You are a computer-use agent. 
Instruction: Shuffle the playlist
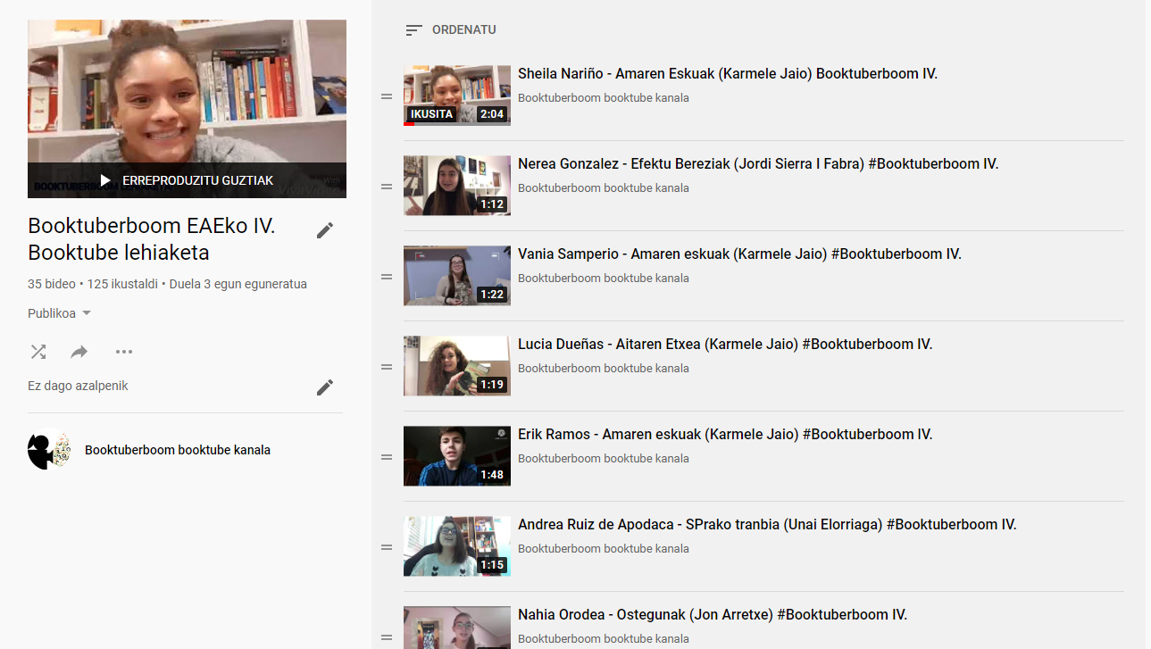pos(38,352)
